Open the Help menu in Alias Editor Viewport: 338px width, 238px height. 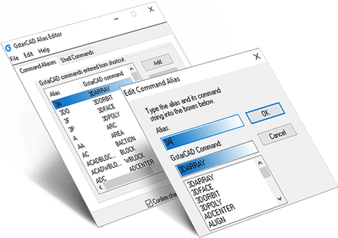pos(44,51)
